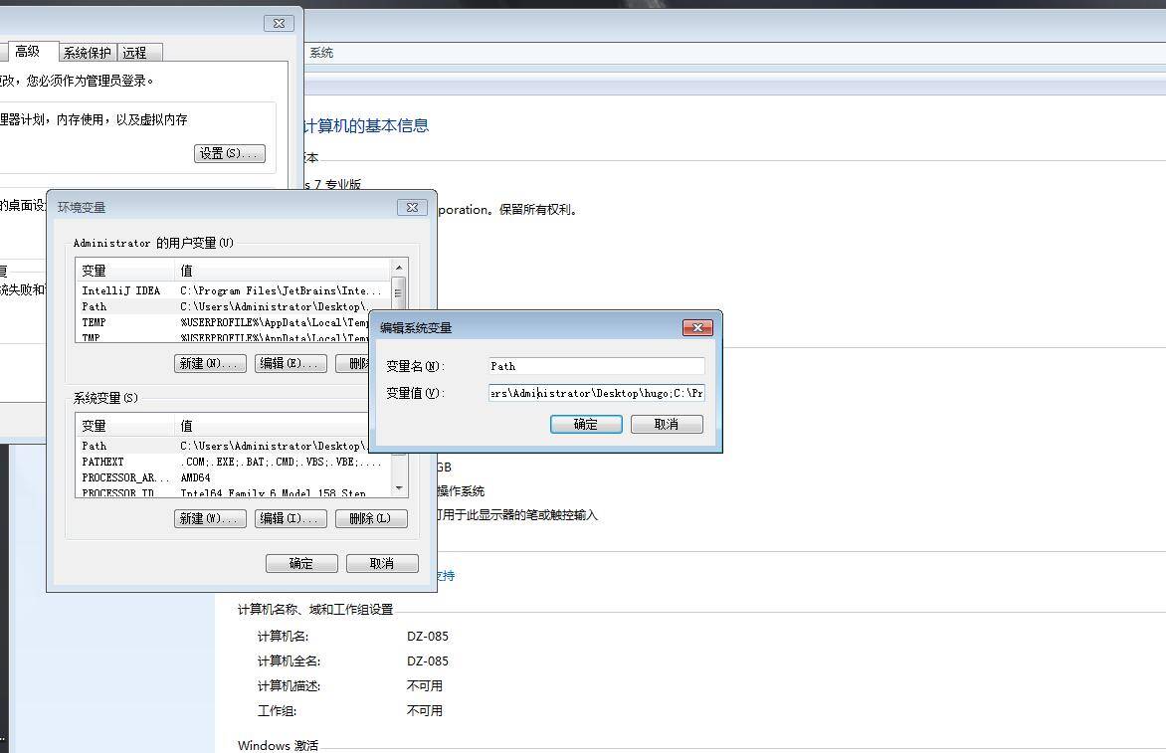Click into the 变量名 input field
This screenshot has height=753, width=1166.
(x=596, y=366)
